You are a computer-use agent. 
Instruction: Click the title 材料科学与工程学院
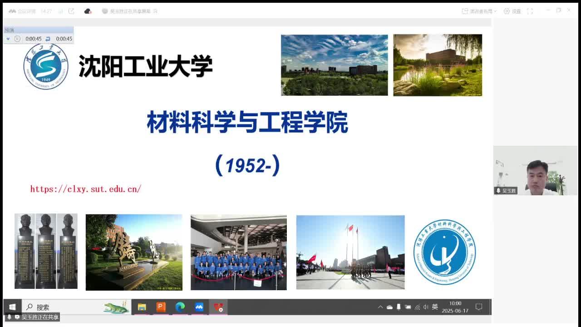pyautogui.click(x=247, y=123)
